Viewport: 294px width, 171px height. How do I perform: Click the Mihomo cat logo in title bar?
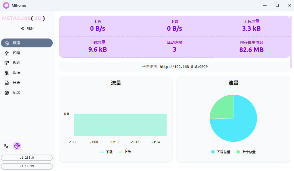click(x=6, y=5)
